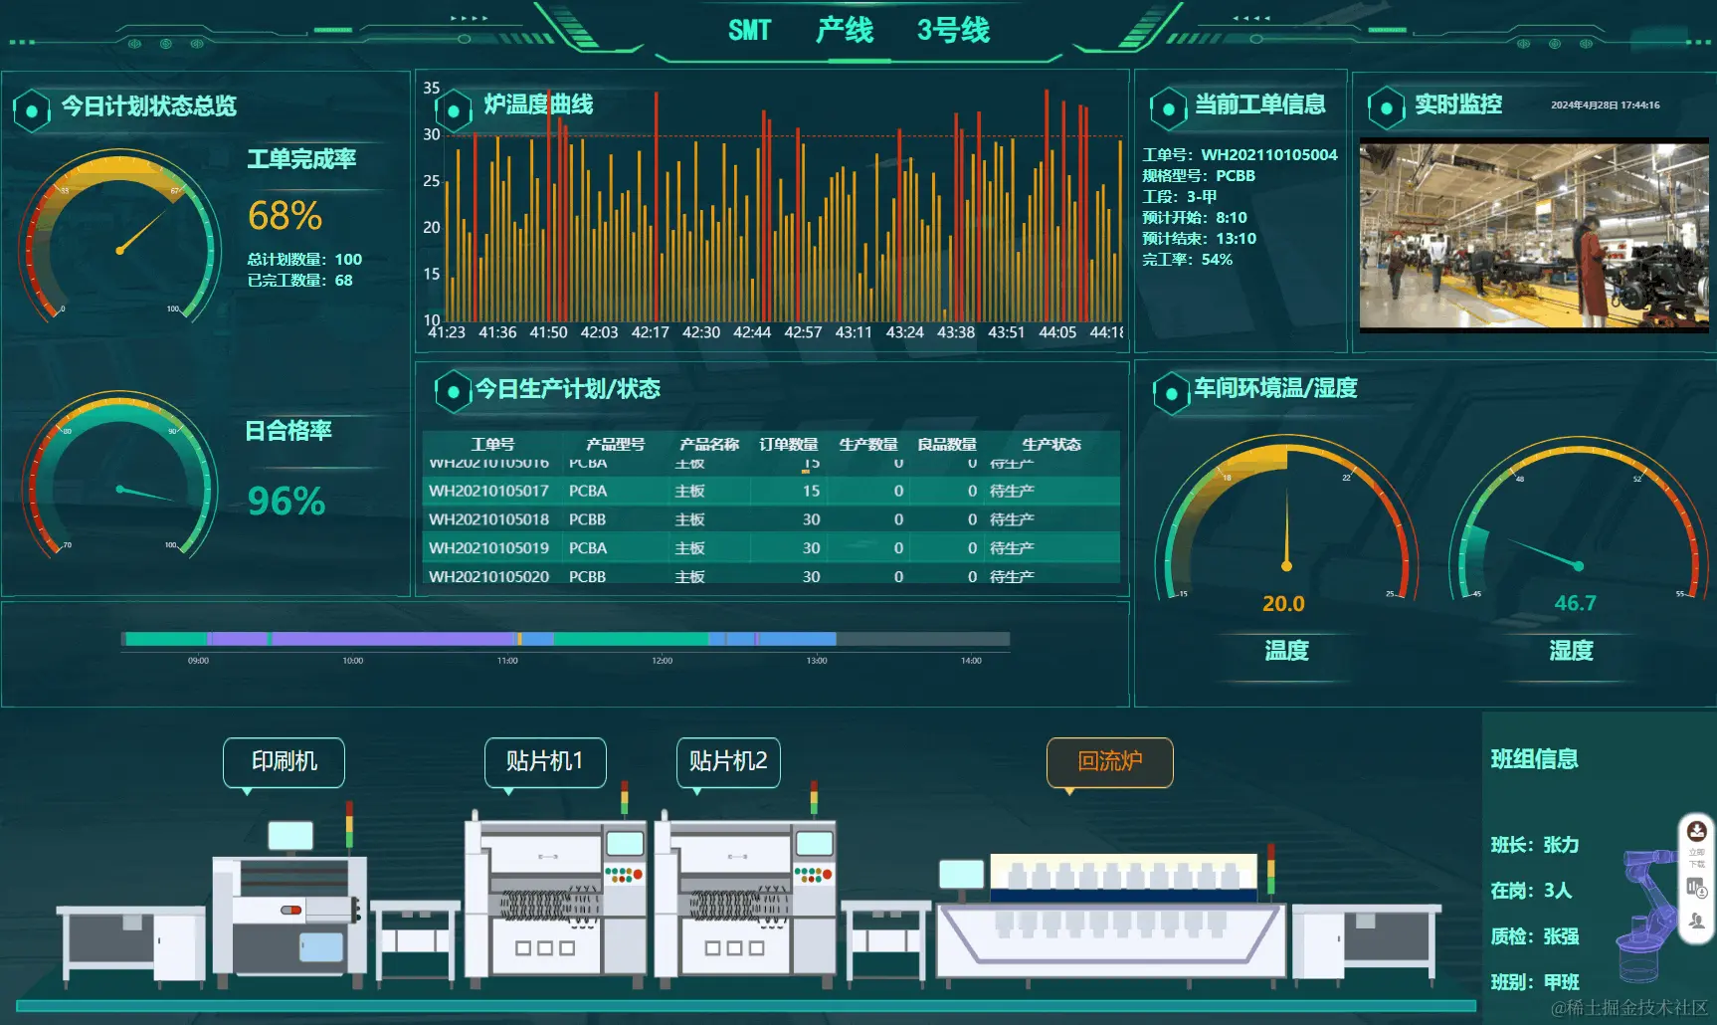Image resolution: width=1717 pixels, height=1025 pixels.
Task: Click the 产品型号 column header
Action: coord(615,444)
